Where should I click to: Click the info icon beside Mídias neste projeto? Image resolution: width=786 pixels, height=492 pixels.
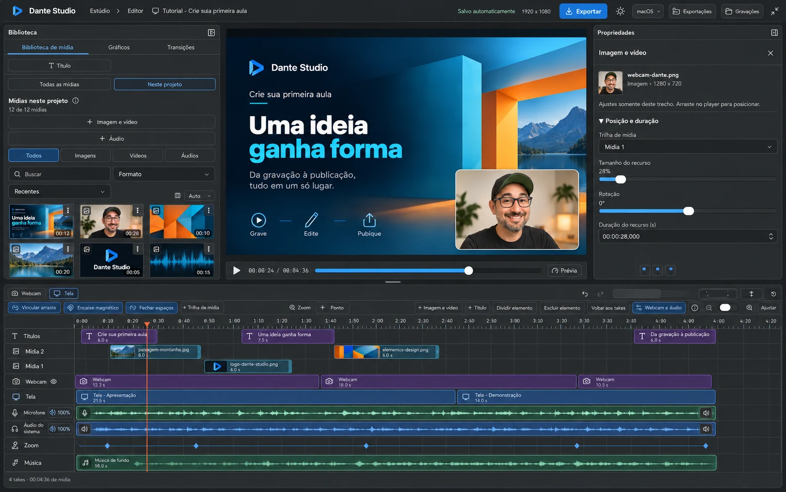click(x=75, y=100)
